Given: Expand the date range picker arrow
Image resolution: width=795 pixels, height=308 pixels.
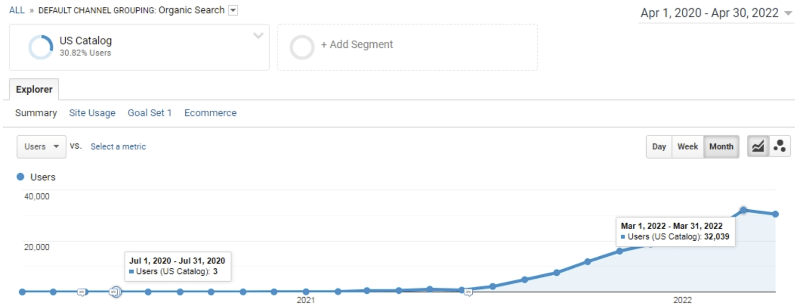Looking at the screenshot, I should pyautogui.click(x=787, y=13).
